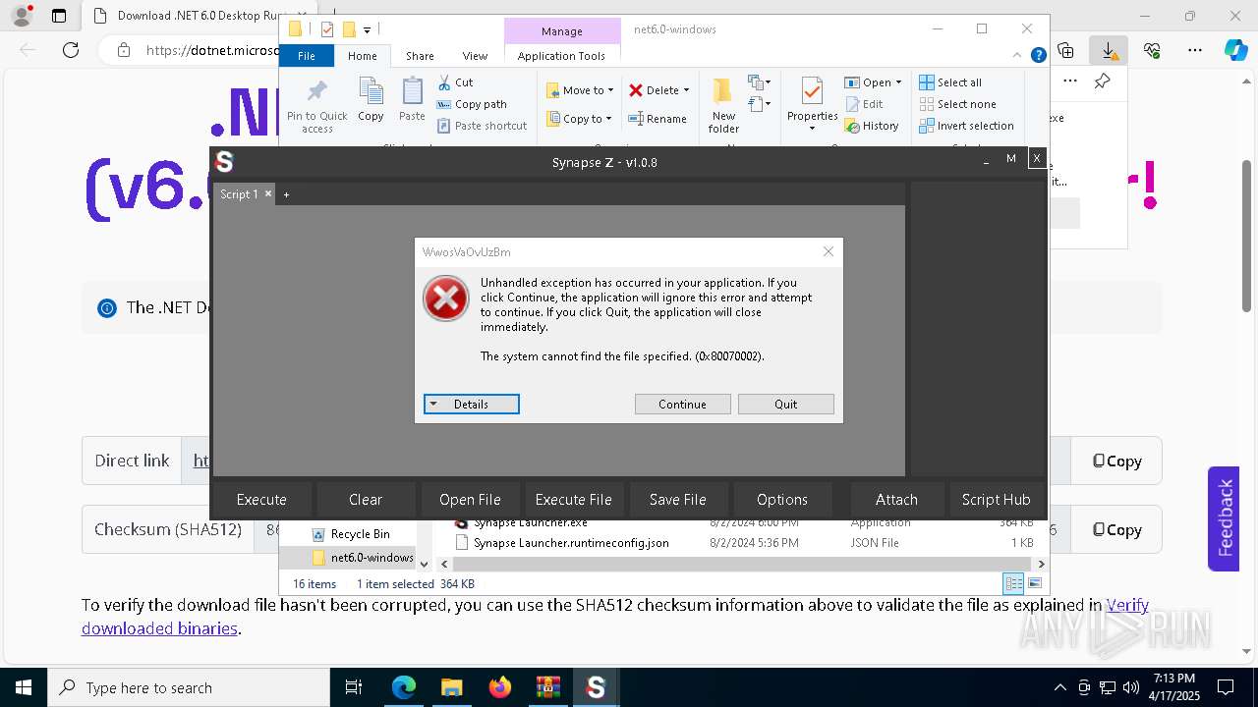
Task: Switch to the Home ribbon tab
Action: (x=363, y=56)
